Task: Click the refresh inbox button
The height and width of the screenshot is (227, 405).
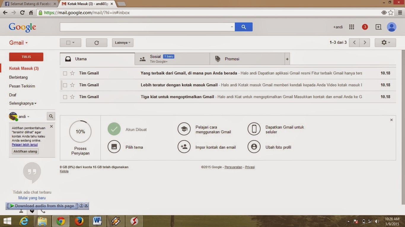Action: click(x=97, y=43)
